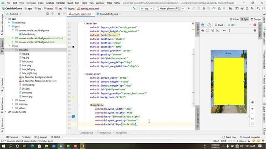Click the Make Project hammer icon
The height and width of the screenshot is (149, 266).
click(134, 8)
